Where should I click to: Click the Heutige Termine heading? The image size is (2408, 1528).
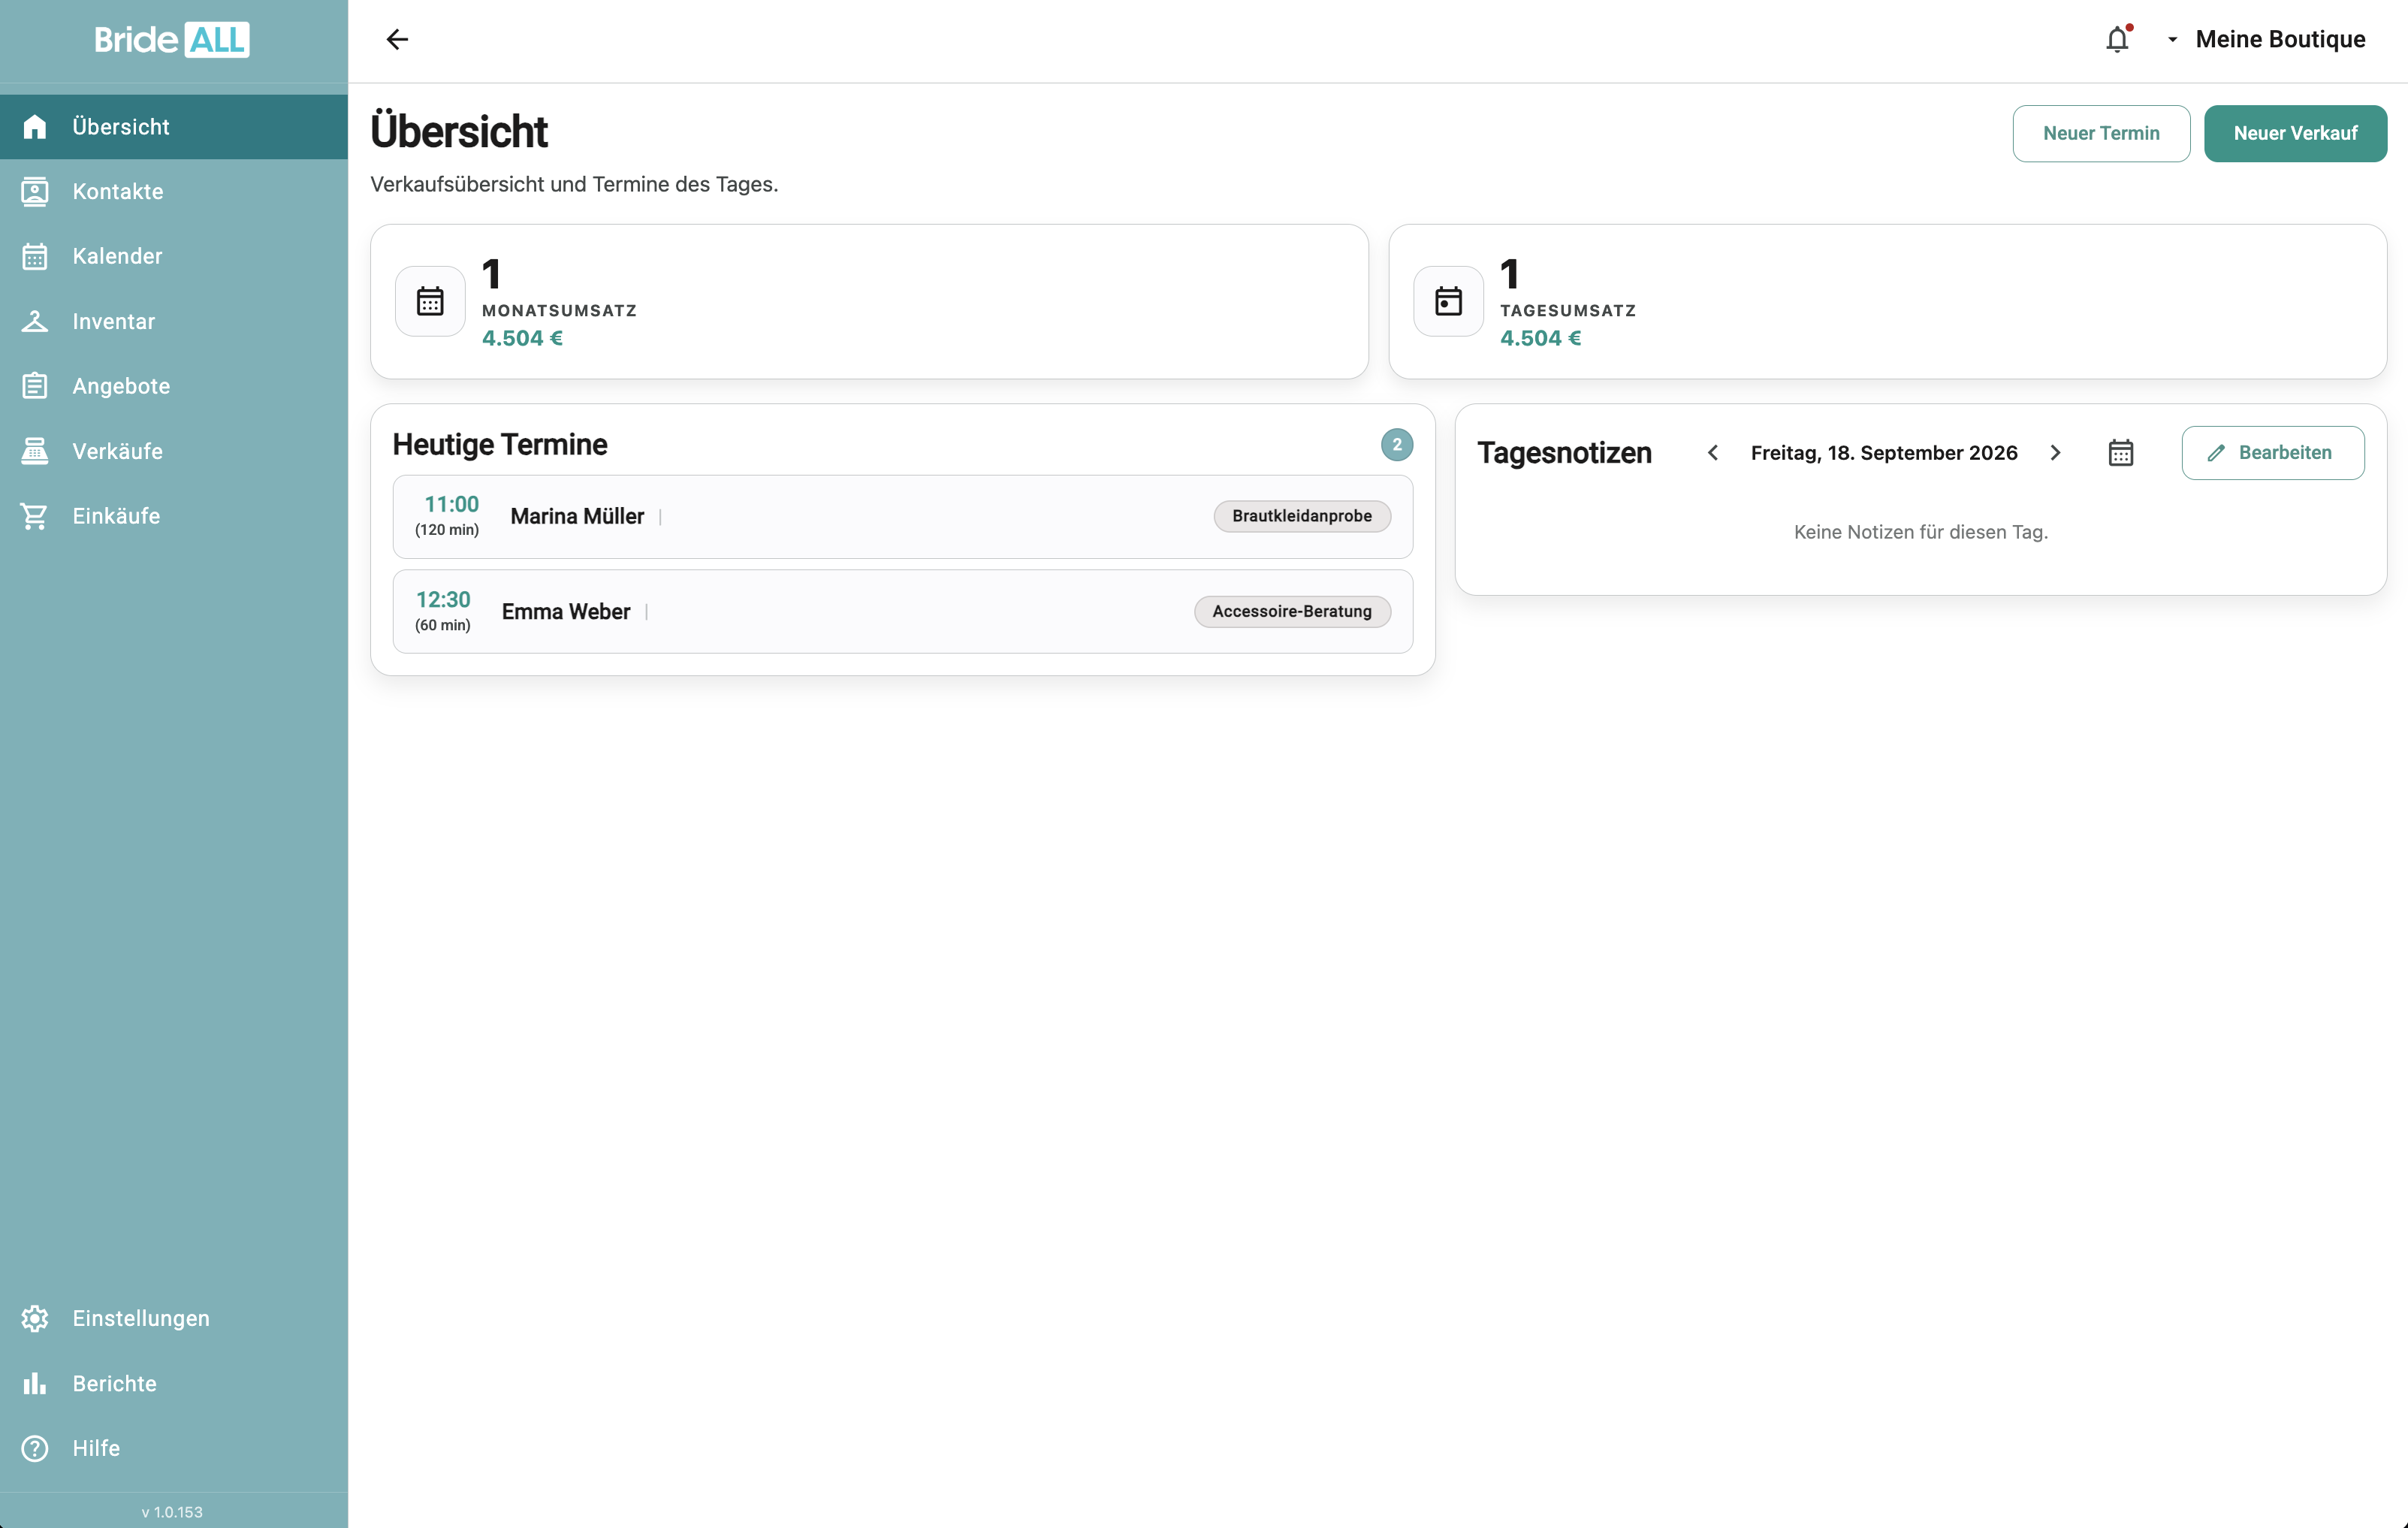(500, 445)
